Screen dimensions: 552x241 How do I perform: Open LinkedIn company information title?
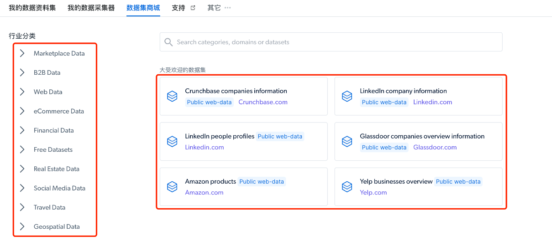pos(403,91)
